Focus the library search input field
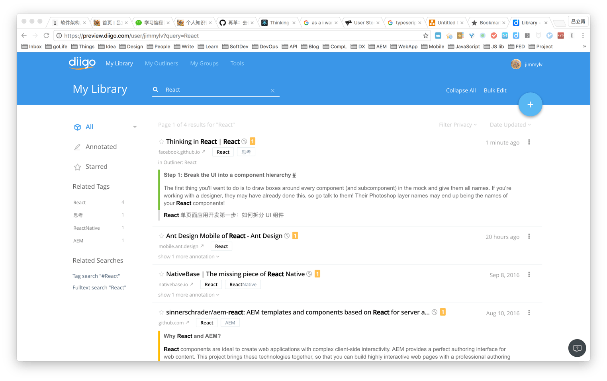This screenshot has width=607, height=381. tap(215, 90)
